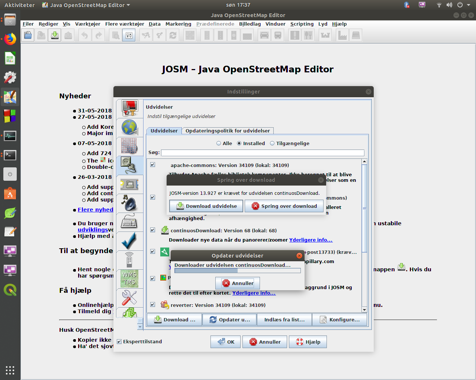Open the Hjælp menu
Image resolution: width=476 pixels, height=380 pixels.
(339, 24)
